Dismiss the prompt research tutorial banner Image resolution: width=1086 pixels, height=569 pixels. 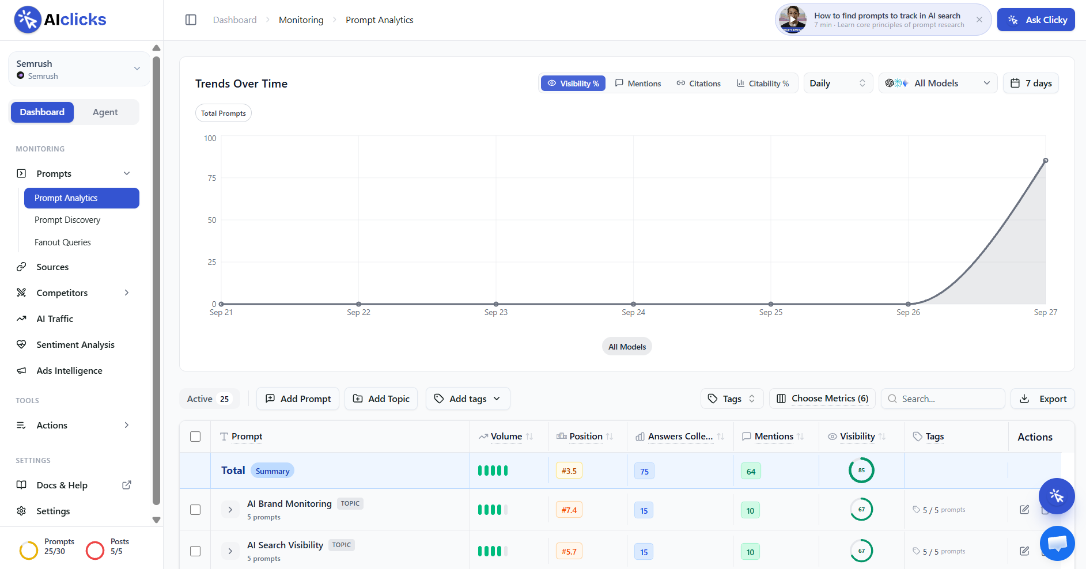(979, 20)
